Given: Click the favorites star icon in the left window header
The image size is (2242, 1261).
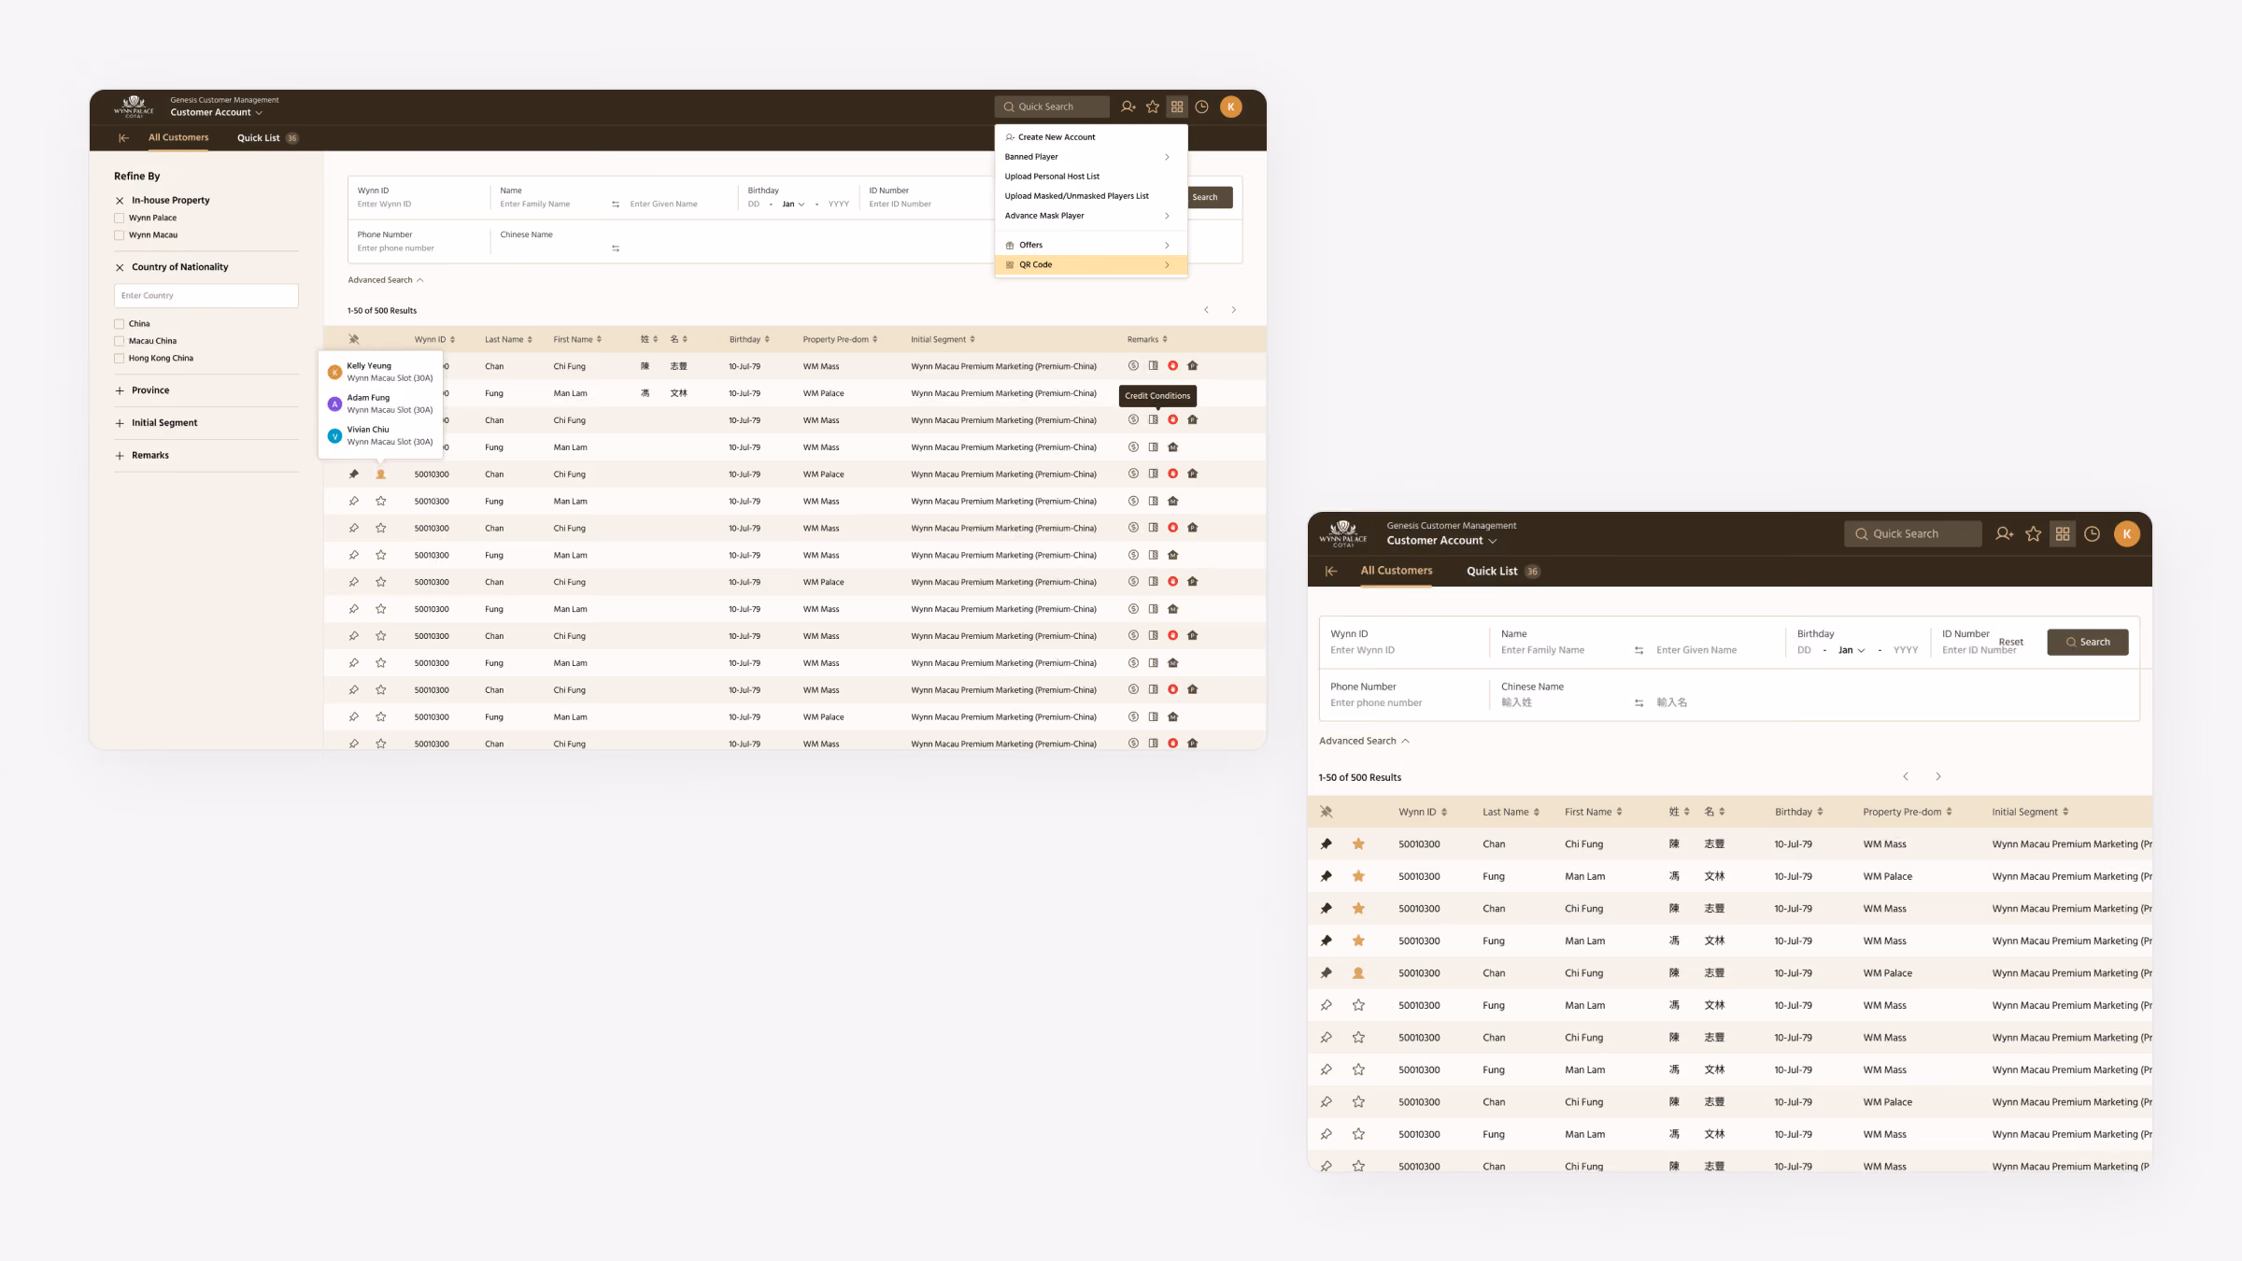Looking at the screenshot, I should 1153,106.
